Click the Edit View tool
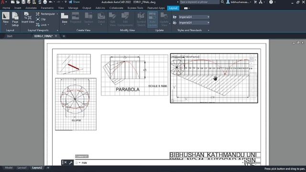The width and height of the screenshot is (306, 172). 113,19
